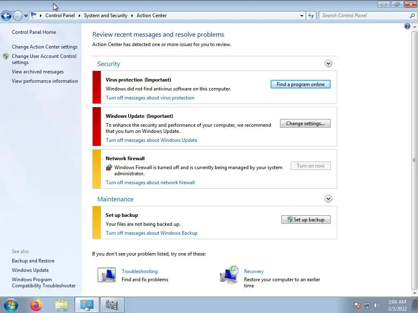Open Control Panel Home link
The width and height of the screenshot is (418, 313).
(x=34, y=32)
